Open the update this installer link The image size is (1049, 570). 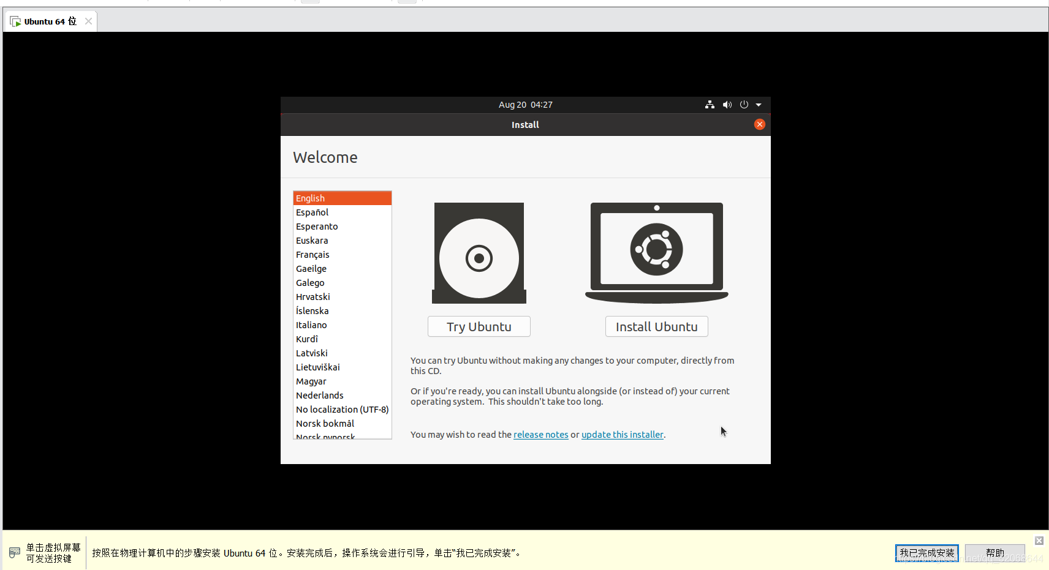[623, 435]
